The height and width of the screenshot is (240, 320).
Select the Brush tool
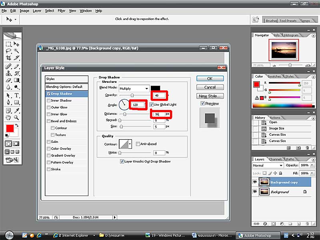click(16, 66)
